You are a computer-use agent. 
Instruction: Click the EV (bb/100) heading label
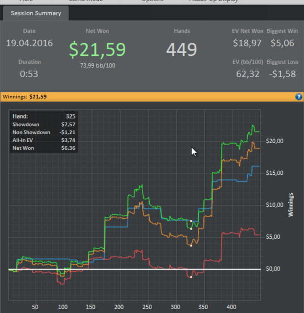click(248, 62)
